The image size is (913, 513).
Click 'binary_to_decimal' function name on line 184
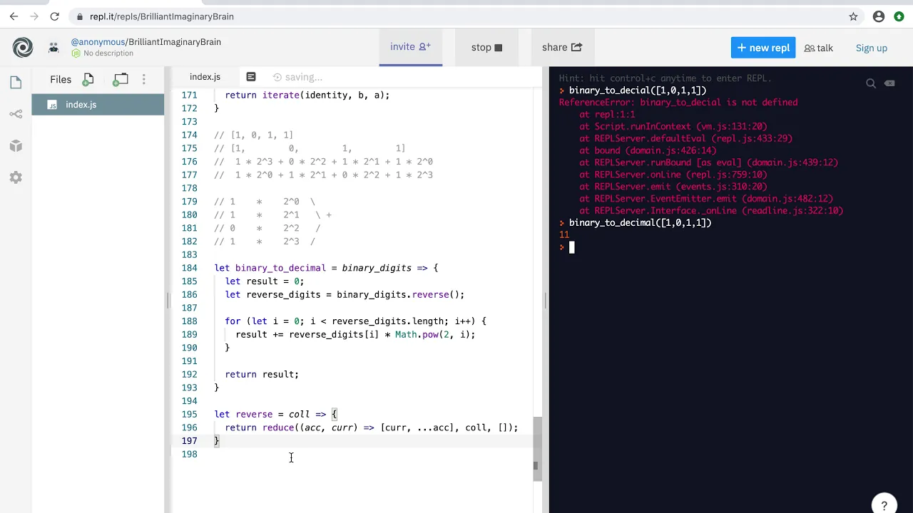pos(280,268)
